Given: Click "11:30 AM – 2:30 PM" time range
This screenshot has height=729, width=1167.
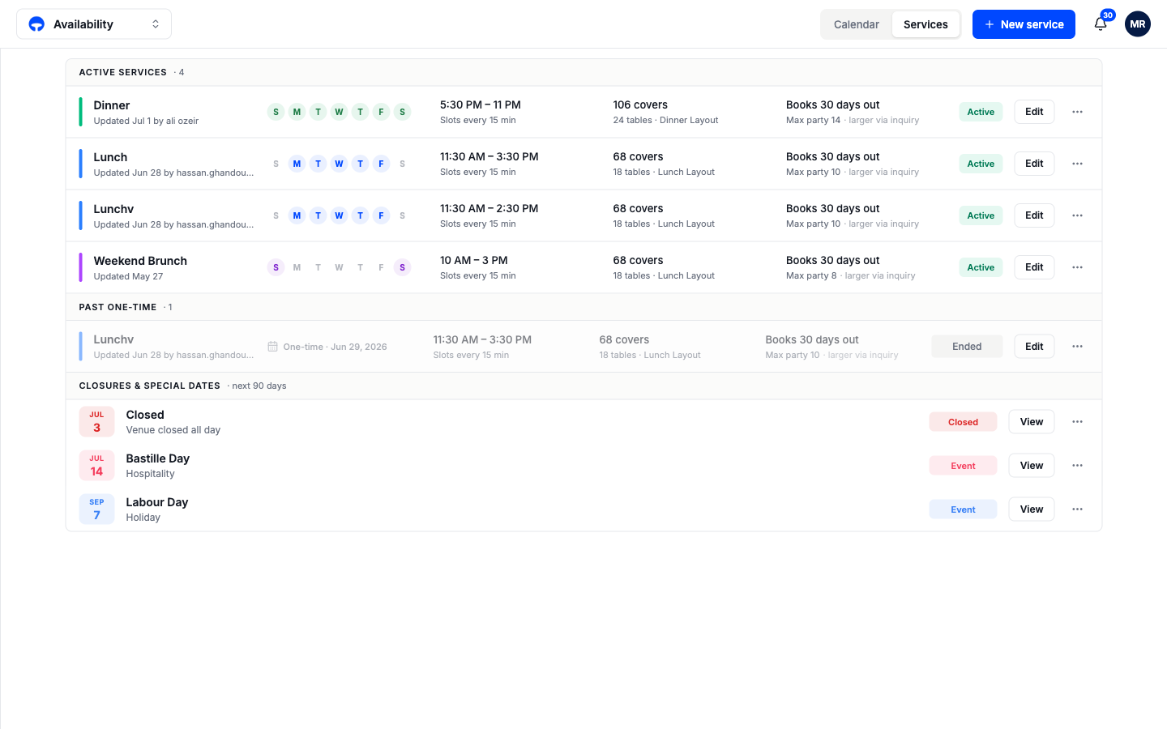Looking at the screenshot, I should pyautogui.click(x=489, y=208).
